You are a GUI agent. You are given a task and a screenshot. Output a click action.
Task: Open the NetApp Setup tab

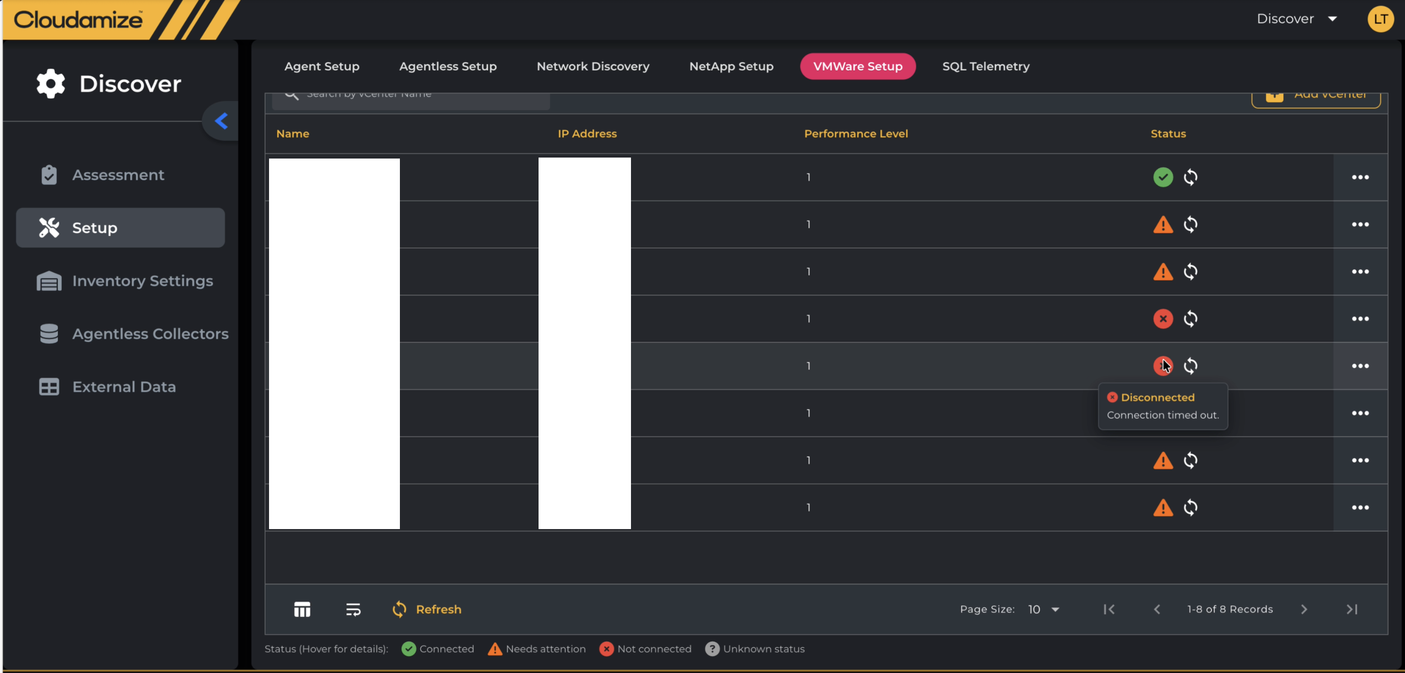click(x=731, y=66)
